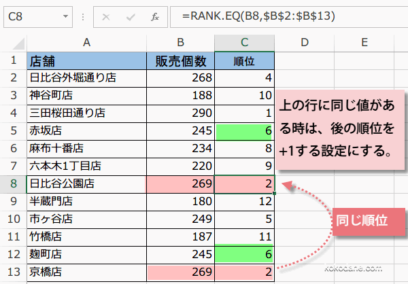Image resolution: width=408 pixels, height=284 pixels.
Task: Open the Insert Function fx icon
Action: (155, 17)
